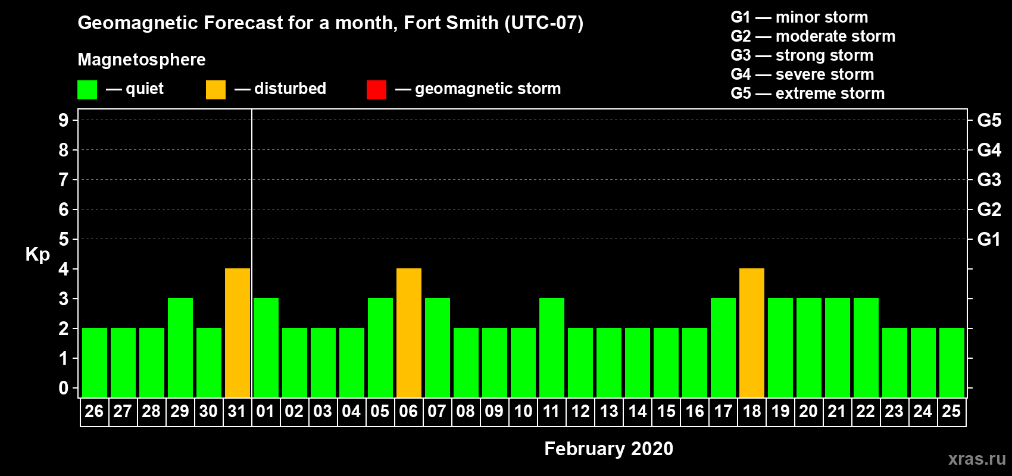The height and width of the screenshot is (476, 1012).
Task: Click the date label 18
Action: tap(751, 411)
